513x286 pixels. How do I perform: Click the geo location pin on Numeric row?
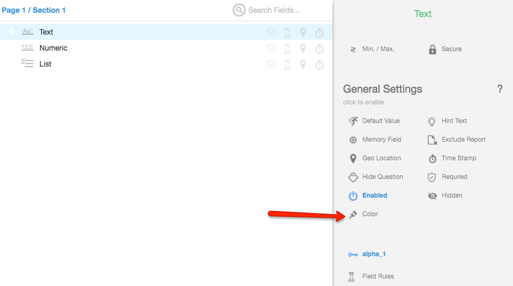point(303,48)
